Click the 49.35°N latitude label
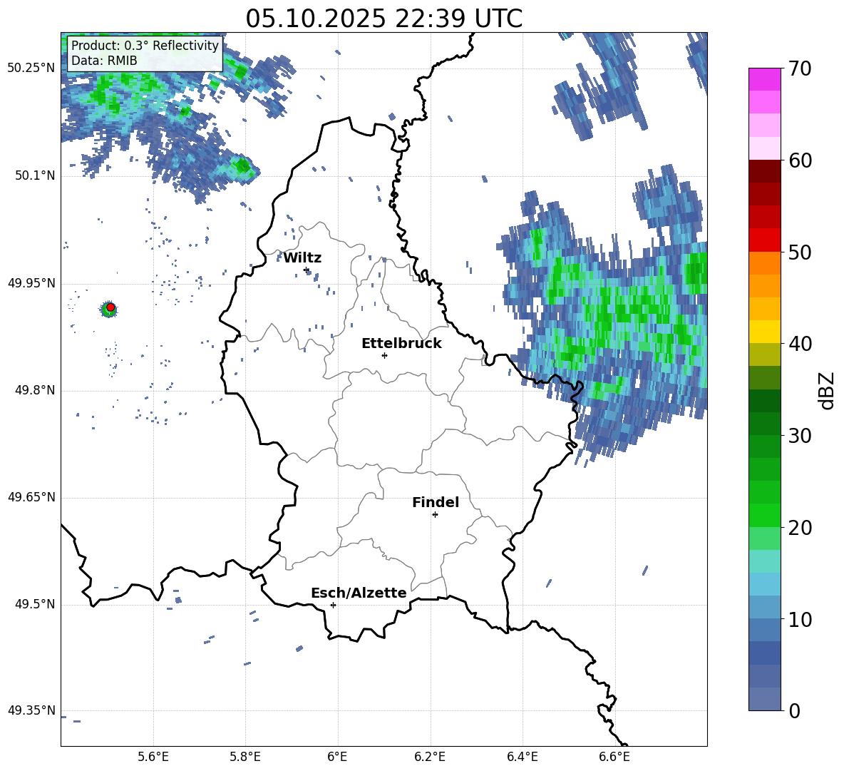Screen dimensions: 844x771 click(x=31, y=710)
